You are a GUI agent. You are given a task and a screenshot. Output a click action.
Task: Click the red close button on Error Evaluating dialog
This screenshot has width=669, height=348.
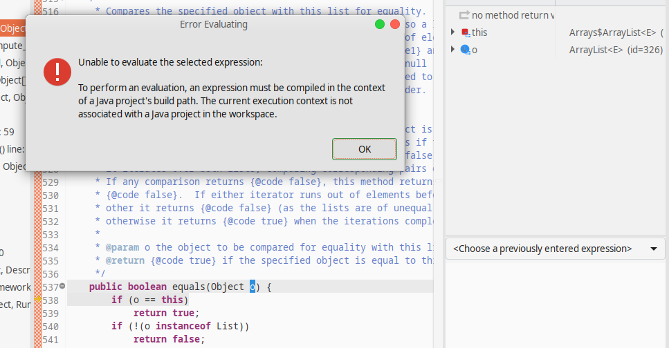[x=395, y=24]
